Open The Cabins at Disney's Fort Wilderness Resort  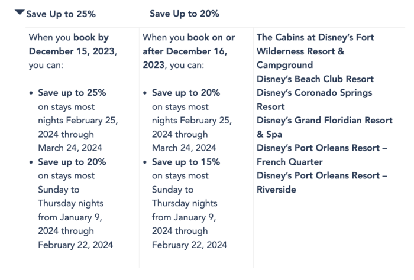315,51
